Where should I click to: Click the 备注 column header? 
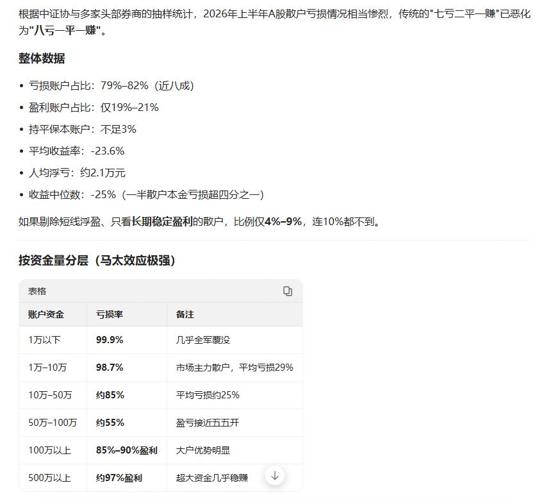[185, 314]
